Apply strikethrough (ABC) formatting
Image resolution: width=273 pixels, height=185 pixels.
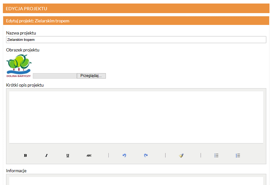[89, 155]
